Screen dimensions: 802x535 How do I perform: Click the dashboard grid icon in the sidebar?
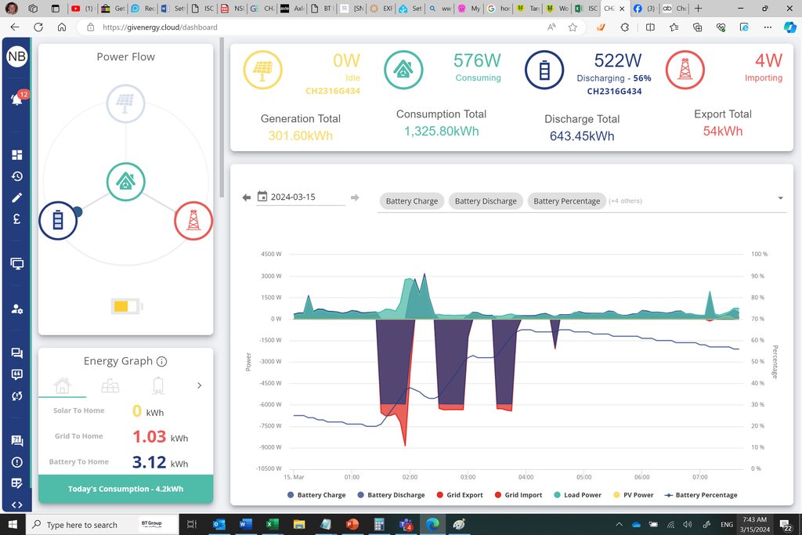click(x=16, y=155)
